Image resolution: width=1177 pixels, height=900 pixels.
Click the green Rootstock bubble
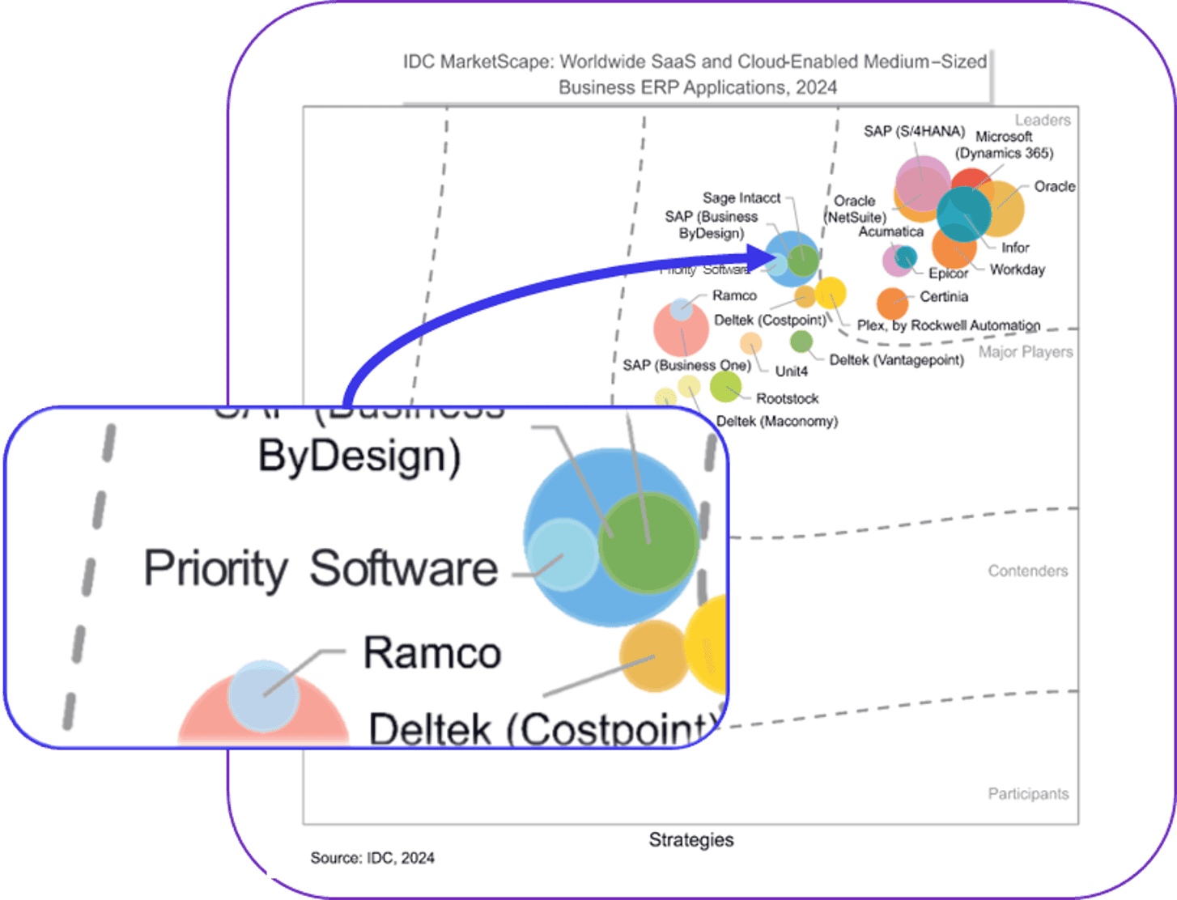pos(725,386)
